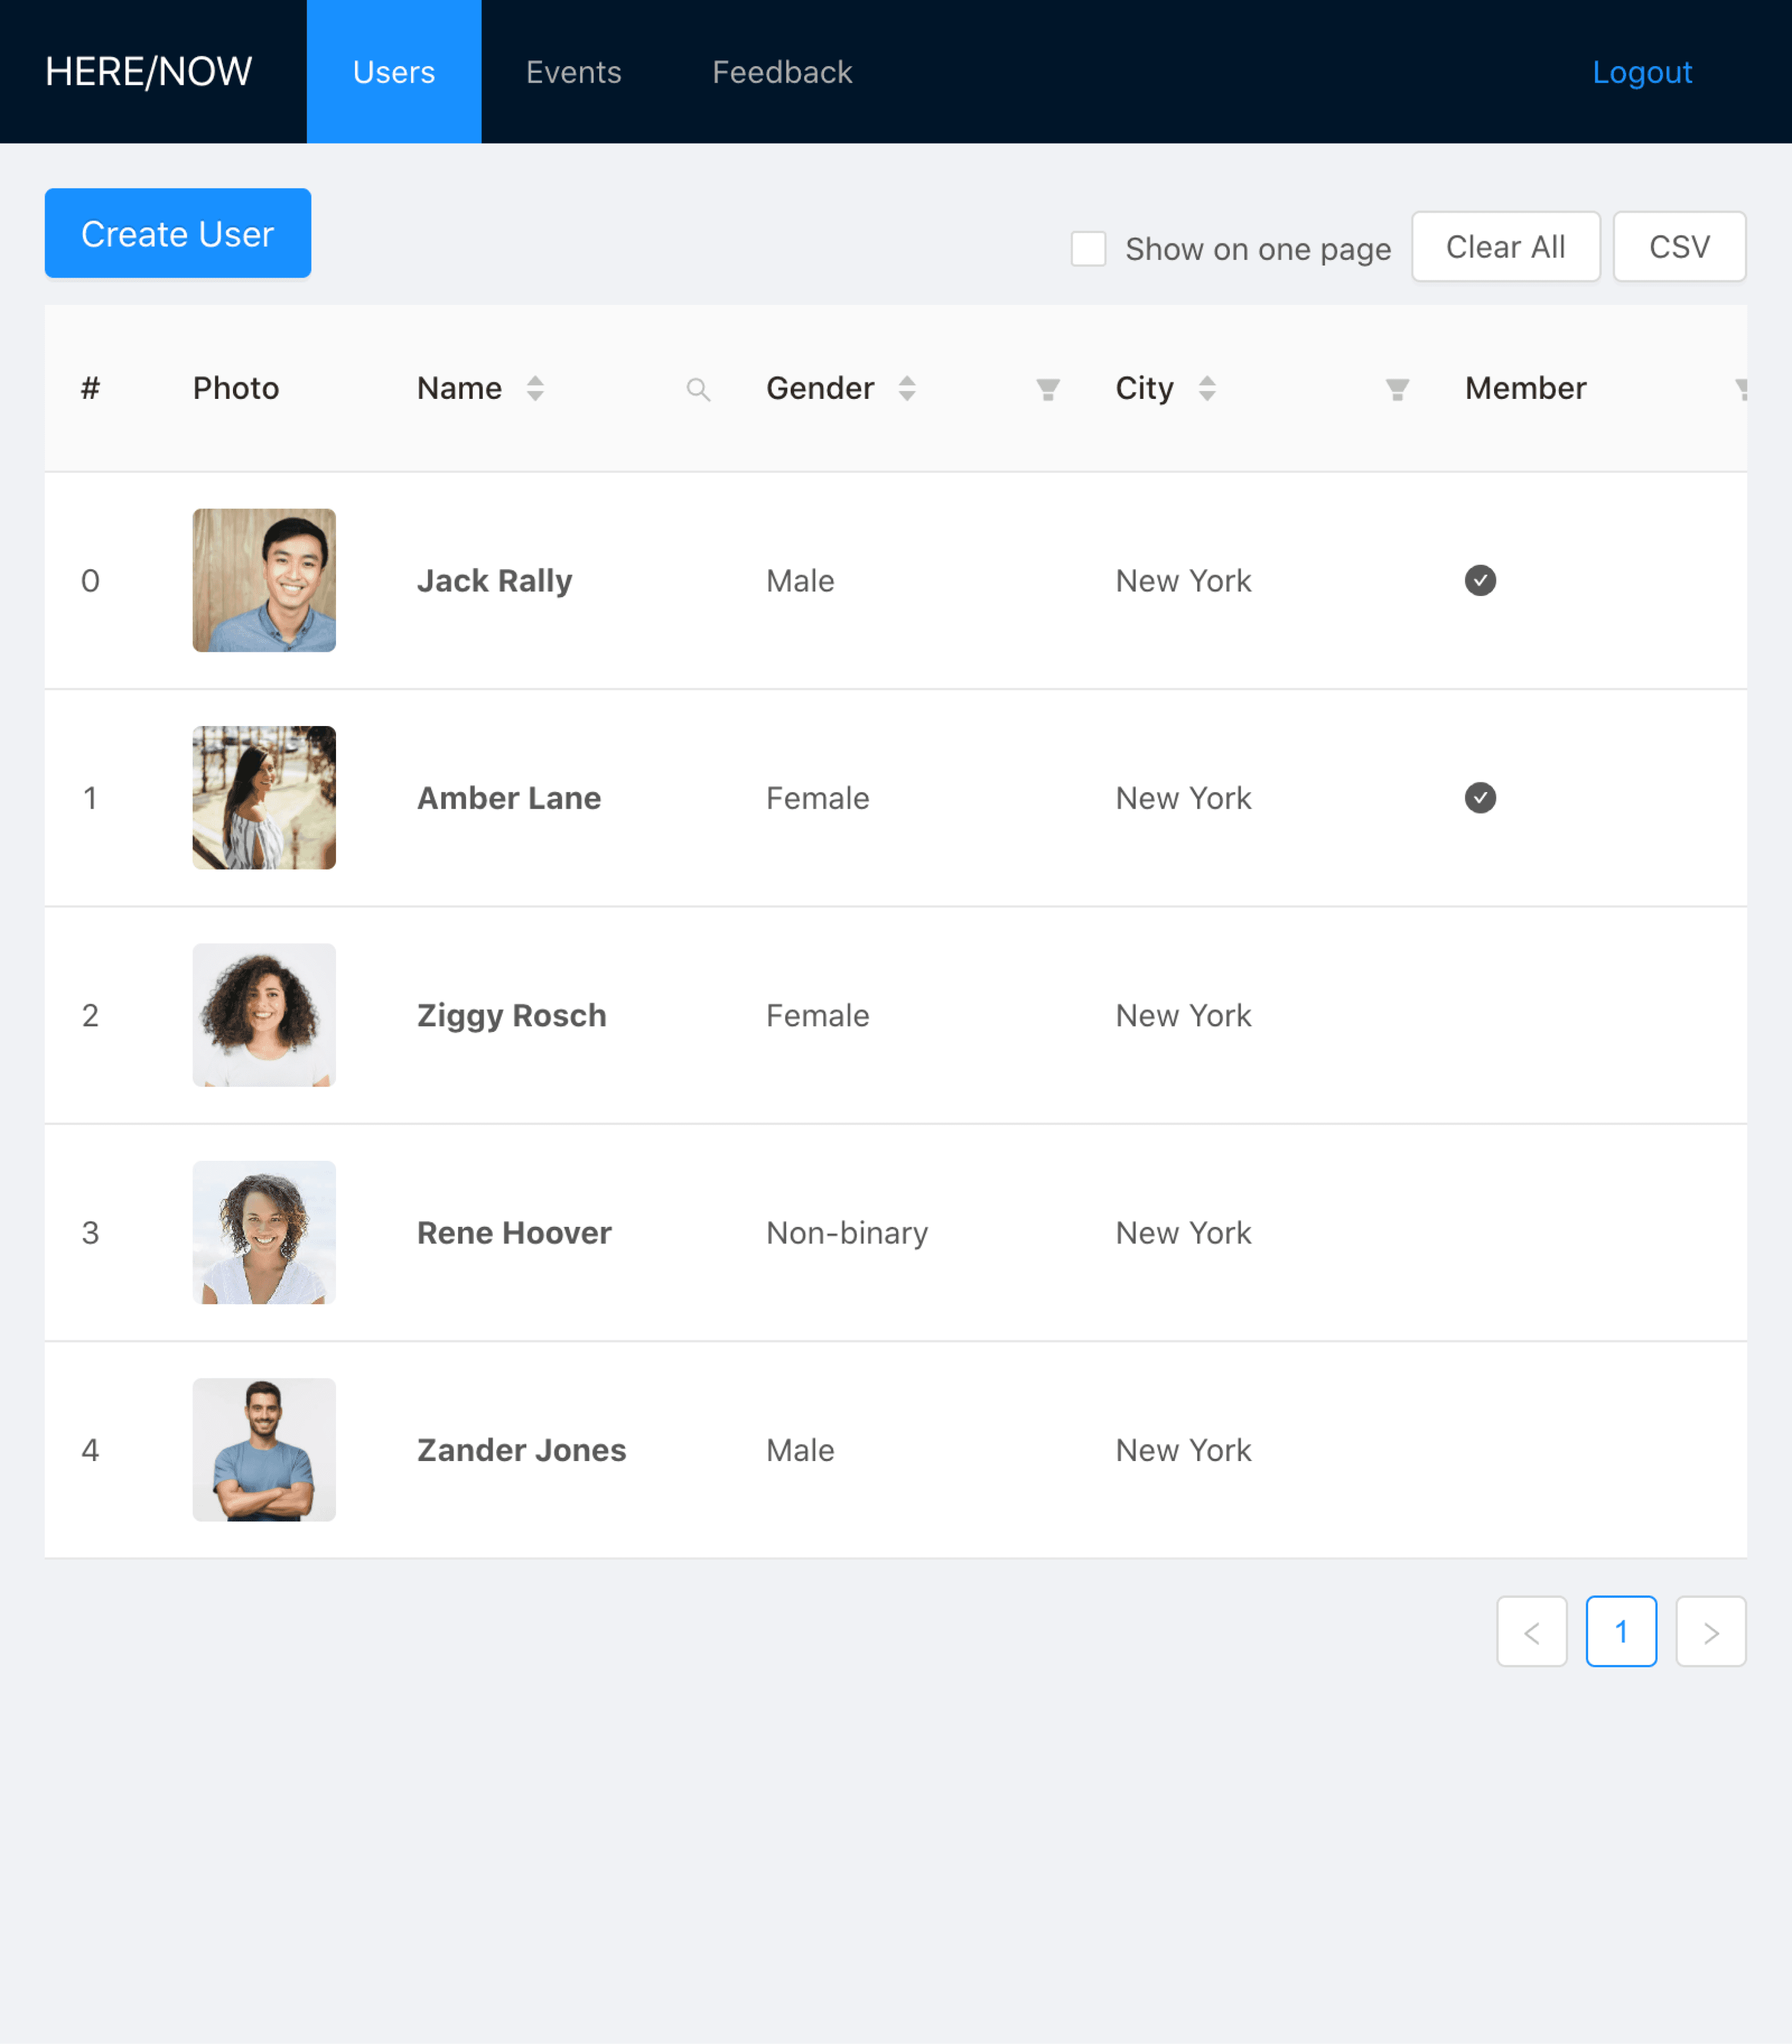
Task: Click the Create User button
Action: [177, 233]
